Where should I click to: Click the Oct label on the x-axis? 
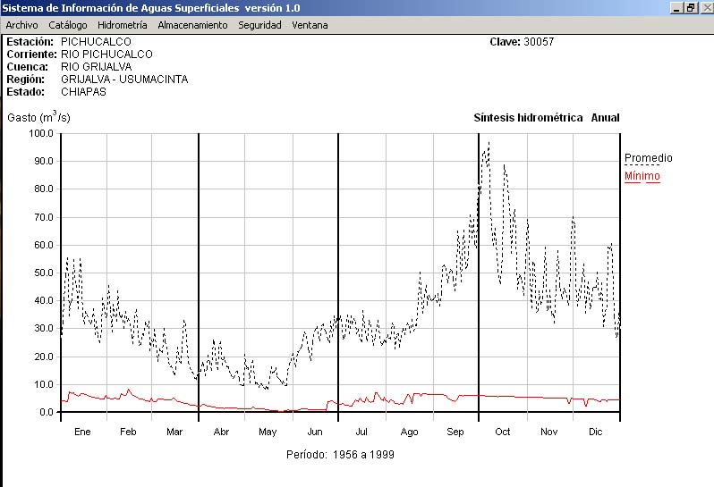503,432
